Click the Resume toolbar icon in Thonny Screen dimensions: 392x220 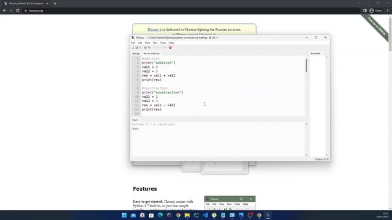click(165, 48)
